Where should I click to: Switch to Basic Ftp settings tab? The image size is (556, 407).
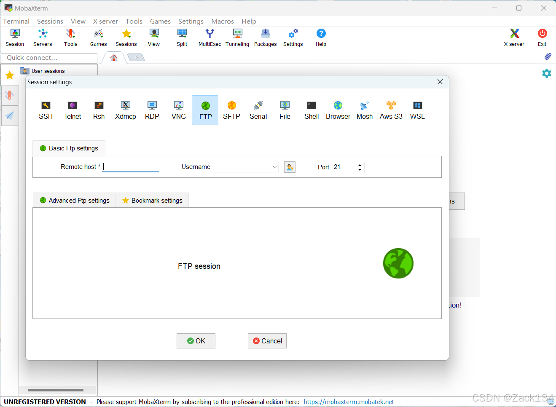click(69, 148)
